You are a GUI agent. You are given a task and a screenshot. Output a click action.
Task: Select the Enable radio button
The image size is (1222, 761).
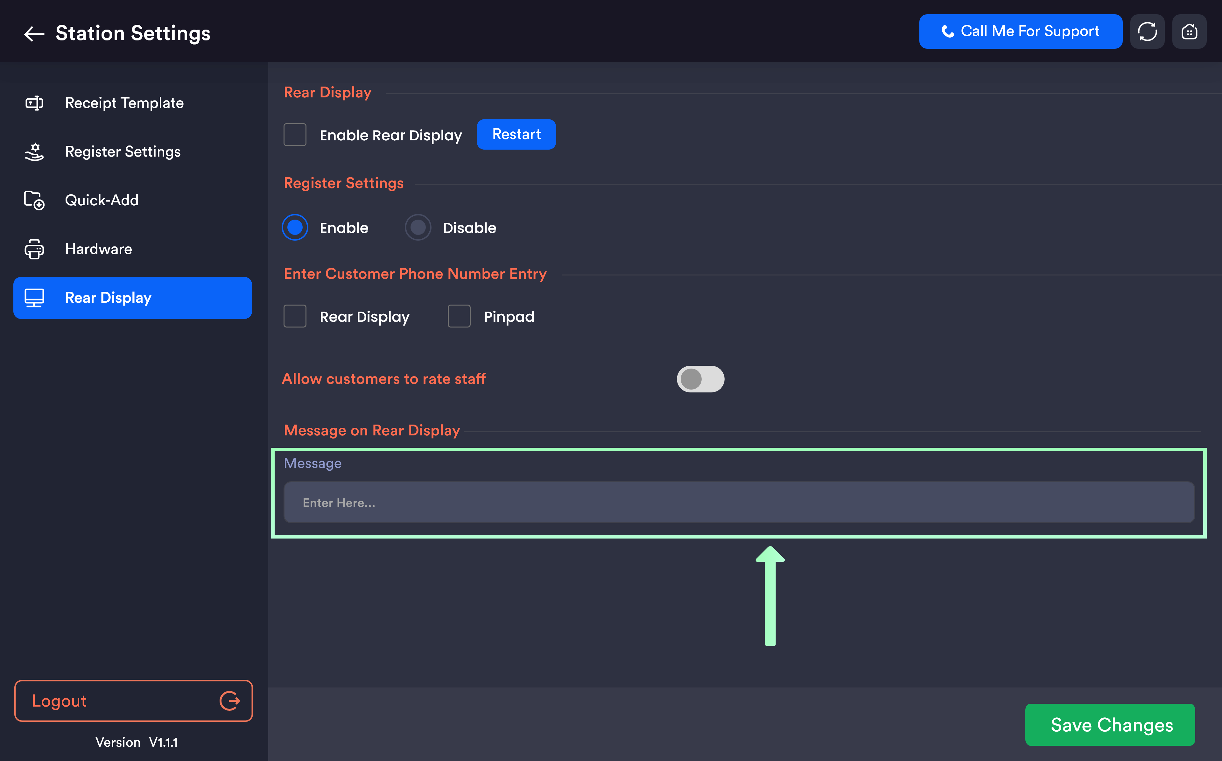(x=295, y=228)
